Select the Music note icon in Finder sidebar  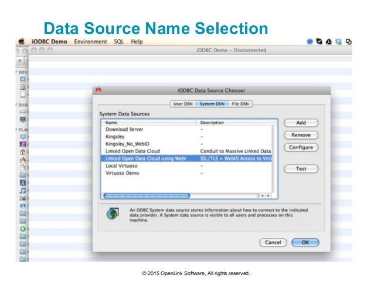point(23,190)
